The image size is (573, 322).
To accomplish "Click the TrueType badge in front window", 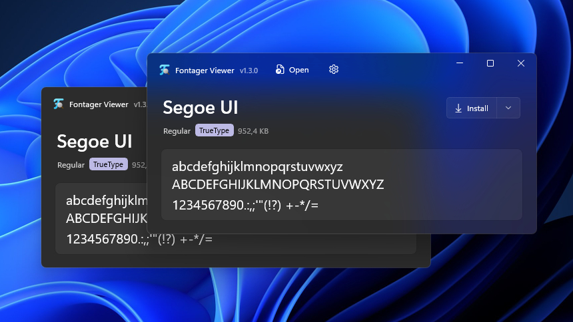I will [x=214, y=130].
